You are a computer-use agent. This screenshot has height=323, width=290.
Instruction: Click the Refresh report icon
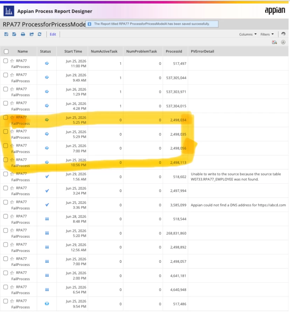click(40, 34)
